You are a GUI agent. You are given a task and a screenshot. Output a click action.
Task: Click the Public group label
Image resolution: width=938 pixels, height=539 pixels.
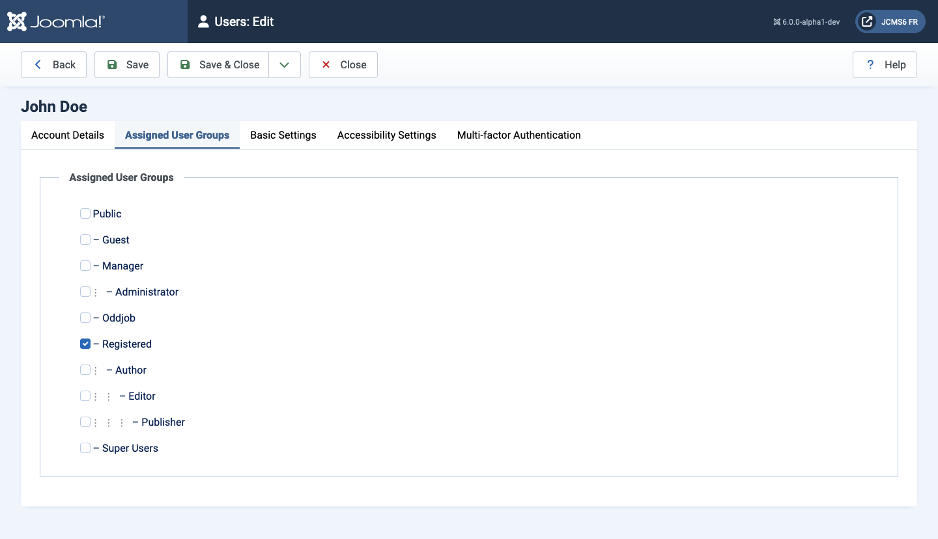pos(107,214)
